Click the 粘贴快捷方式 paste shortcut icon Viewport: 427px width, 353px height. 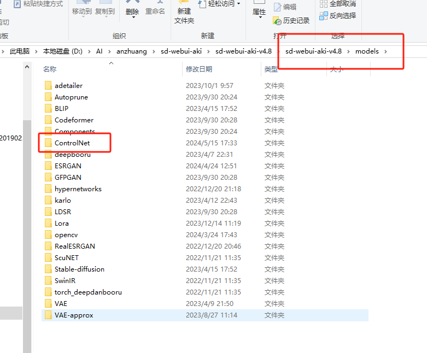(17, 4)
